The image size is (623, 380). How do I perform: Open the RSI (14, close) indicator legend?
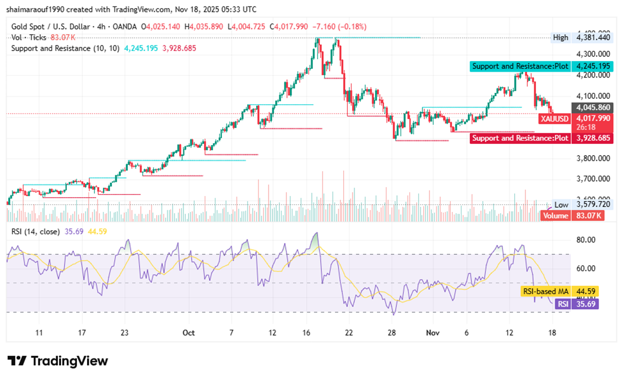pos(35,232)
